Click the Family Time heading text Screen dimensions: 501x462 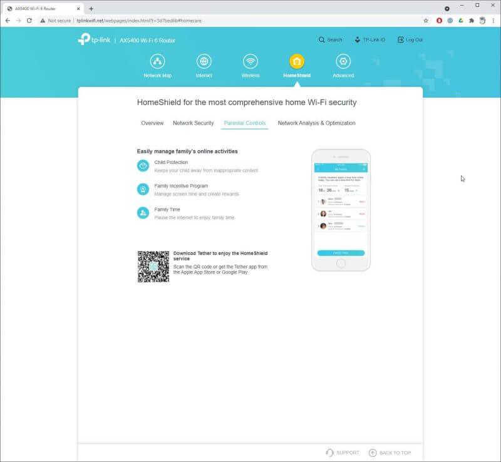(x=167, y=209)
